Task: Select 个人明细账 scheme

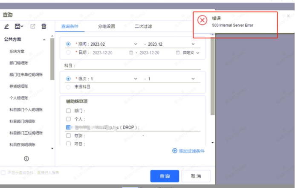Action: [19, 98]
